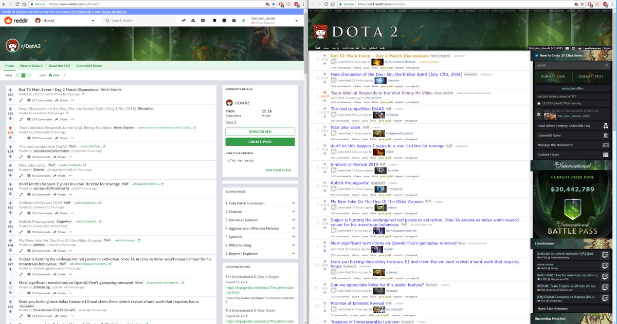Expand rule '3. Unrelated Content'
Image resolution: width=617 pixels, height=324 pixels.
[x=260, y=220]
